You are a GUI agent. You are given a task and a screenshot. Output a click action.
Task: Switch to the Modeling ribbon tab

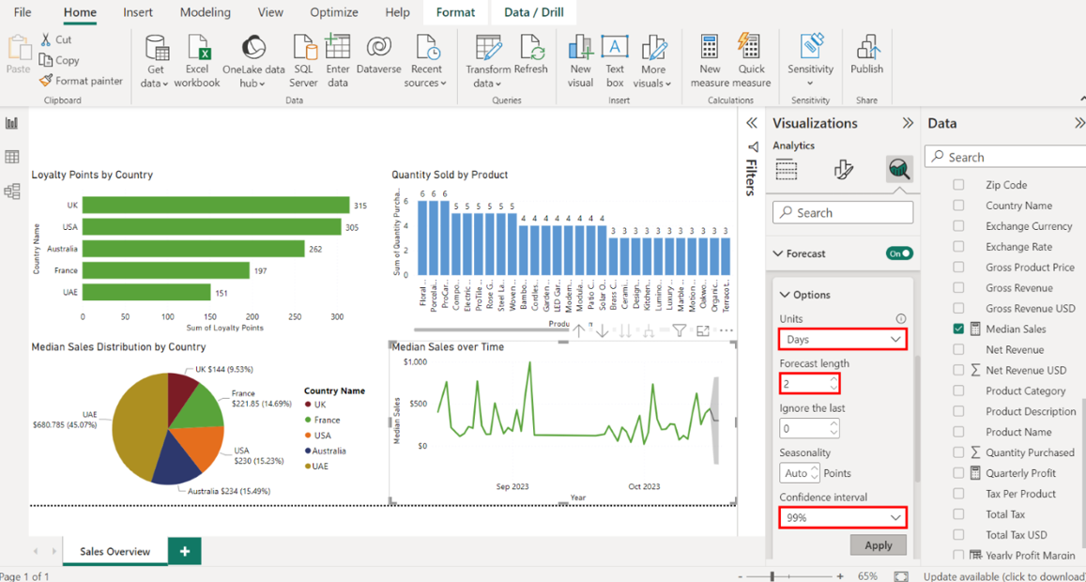[x=204, y=12]
